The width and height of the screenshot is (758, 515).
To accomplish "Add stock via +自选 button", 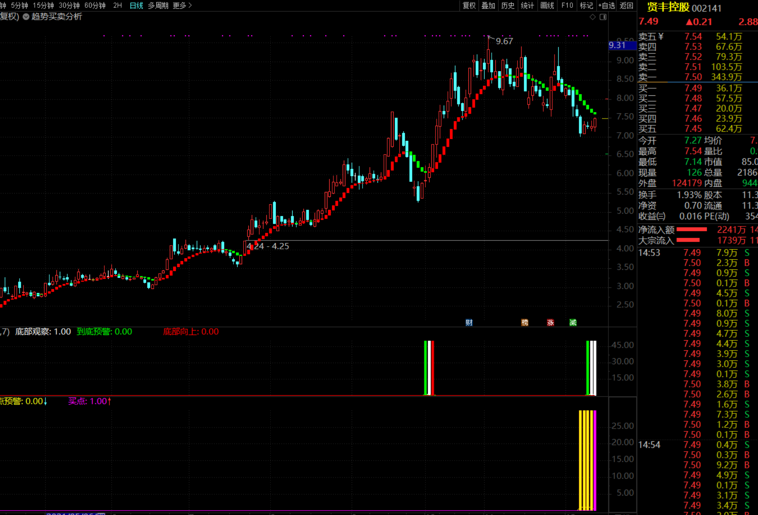I will (x=606, y=5).
